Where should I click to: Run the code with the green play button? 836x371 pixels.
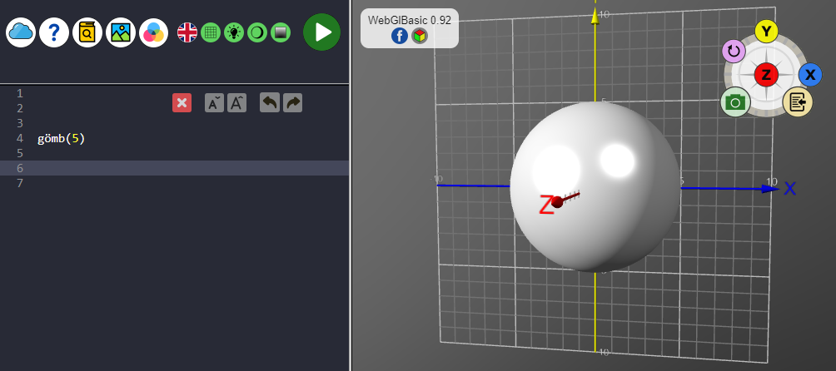click(x=321, y=32)
